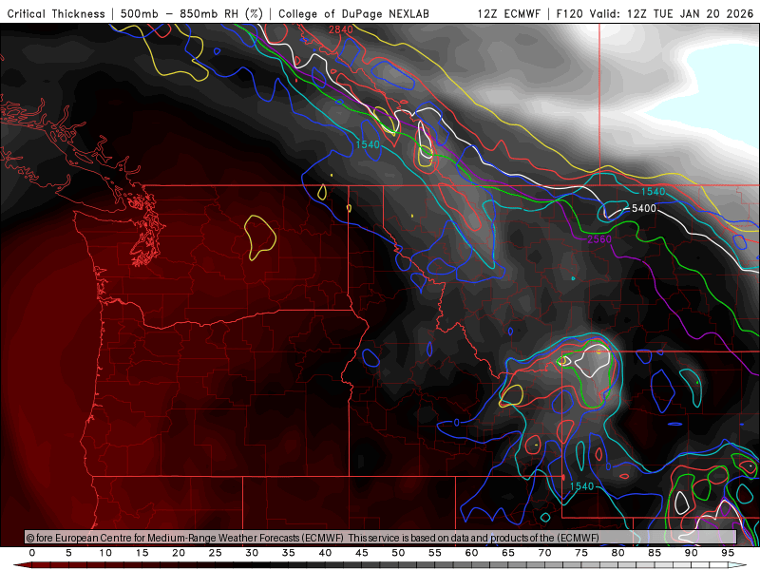Click the "F120 Valid: 12Z TUE JAN 20 2026" text
Viewport: 760px width, 570px height.
click(655, 13)
